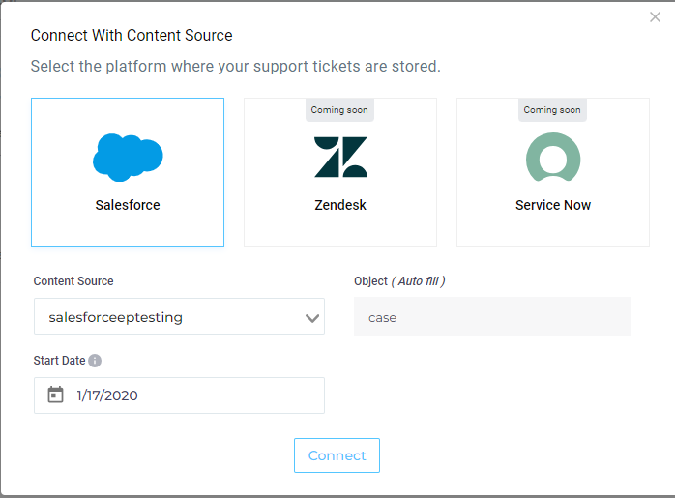
Task: Open the calendar picker icon
Action: pyautogui.click(x=56, y=395)
